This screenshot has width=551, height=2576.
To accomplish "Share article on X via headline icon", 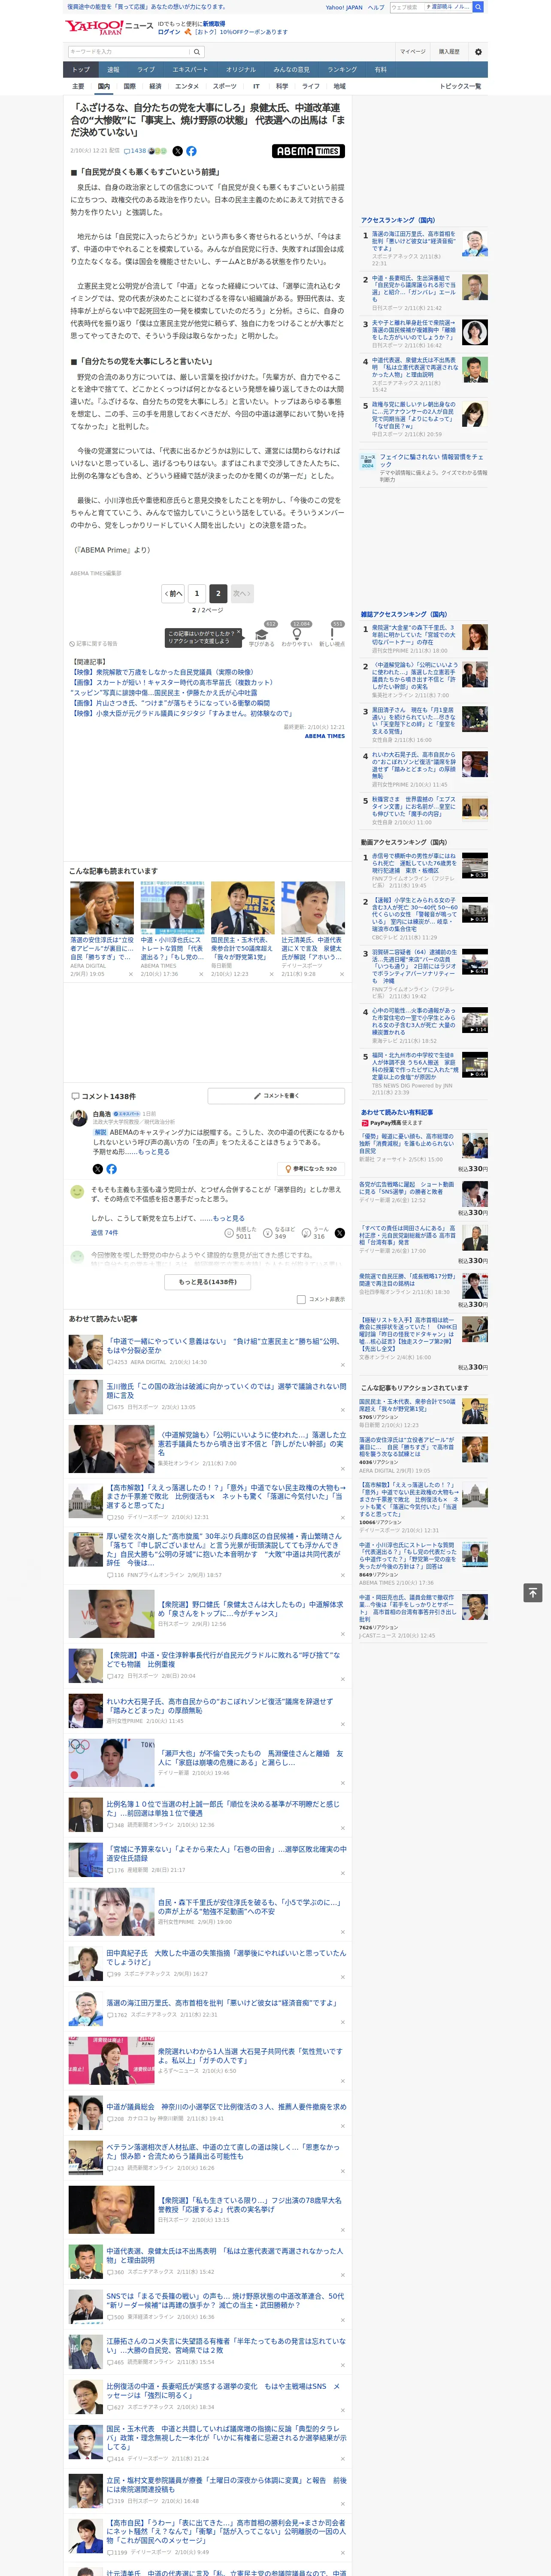I will pos(178,151).
